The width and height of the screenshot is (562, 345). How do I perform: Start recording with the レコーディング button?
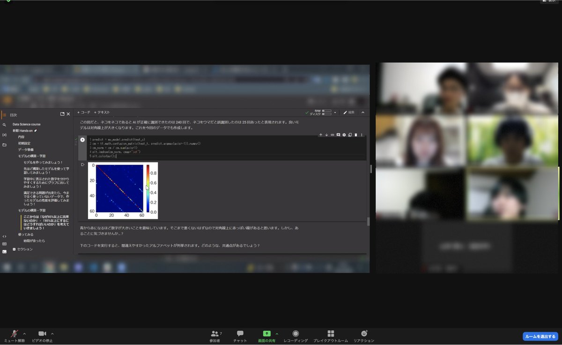click(x=296, y=336)
